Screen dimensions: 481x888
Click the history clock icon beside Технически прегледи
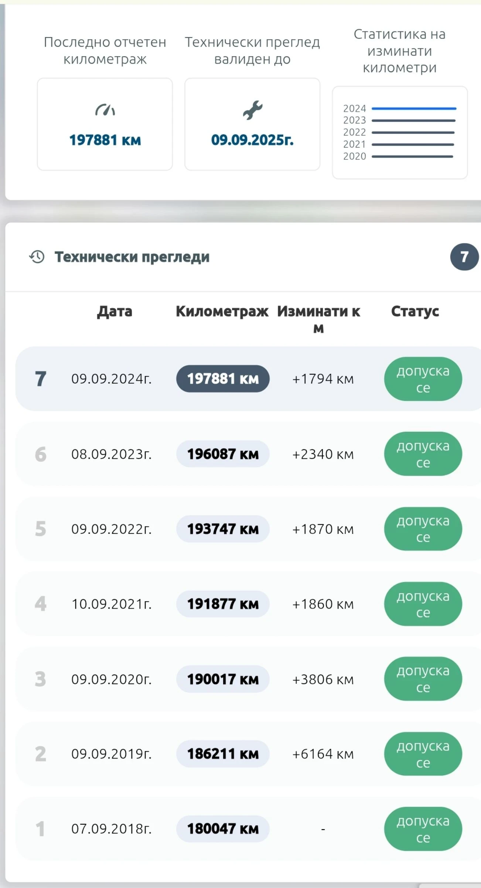pos(37,257)
